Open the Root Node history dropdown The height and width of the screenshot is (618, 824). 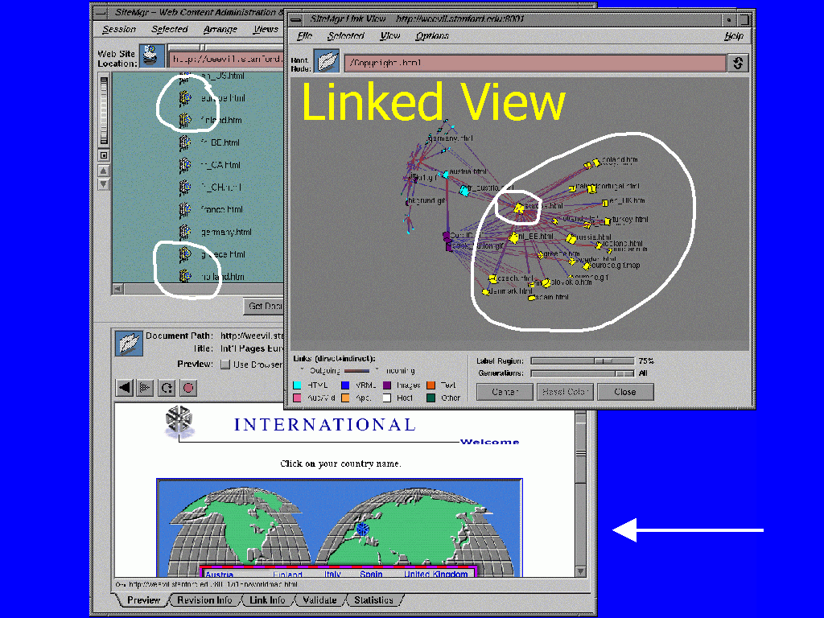(738, 63)
